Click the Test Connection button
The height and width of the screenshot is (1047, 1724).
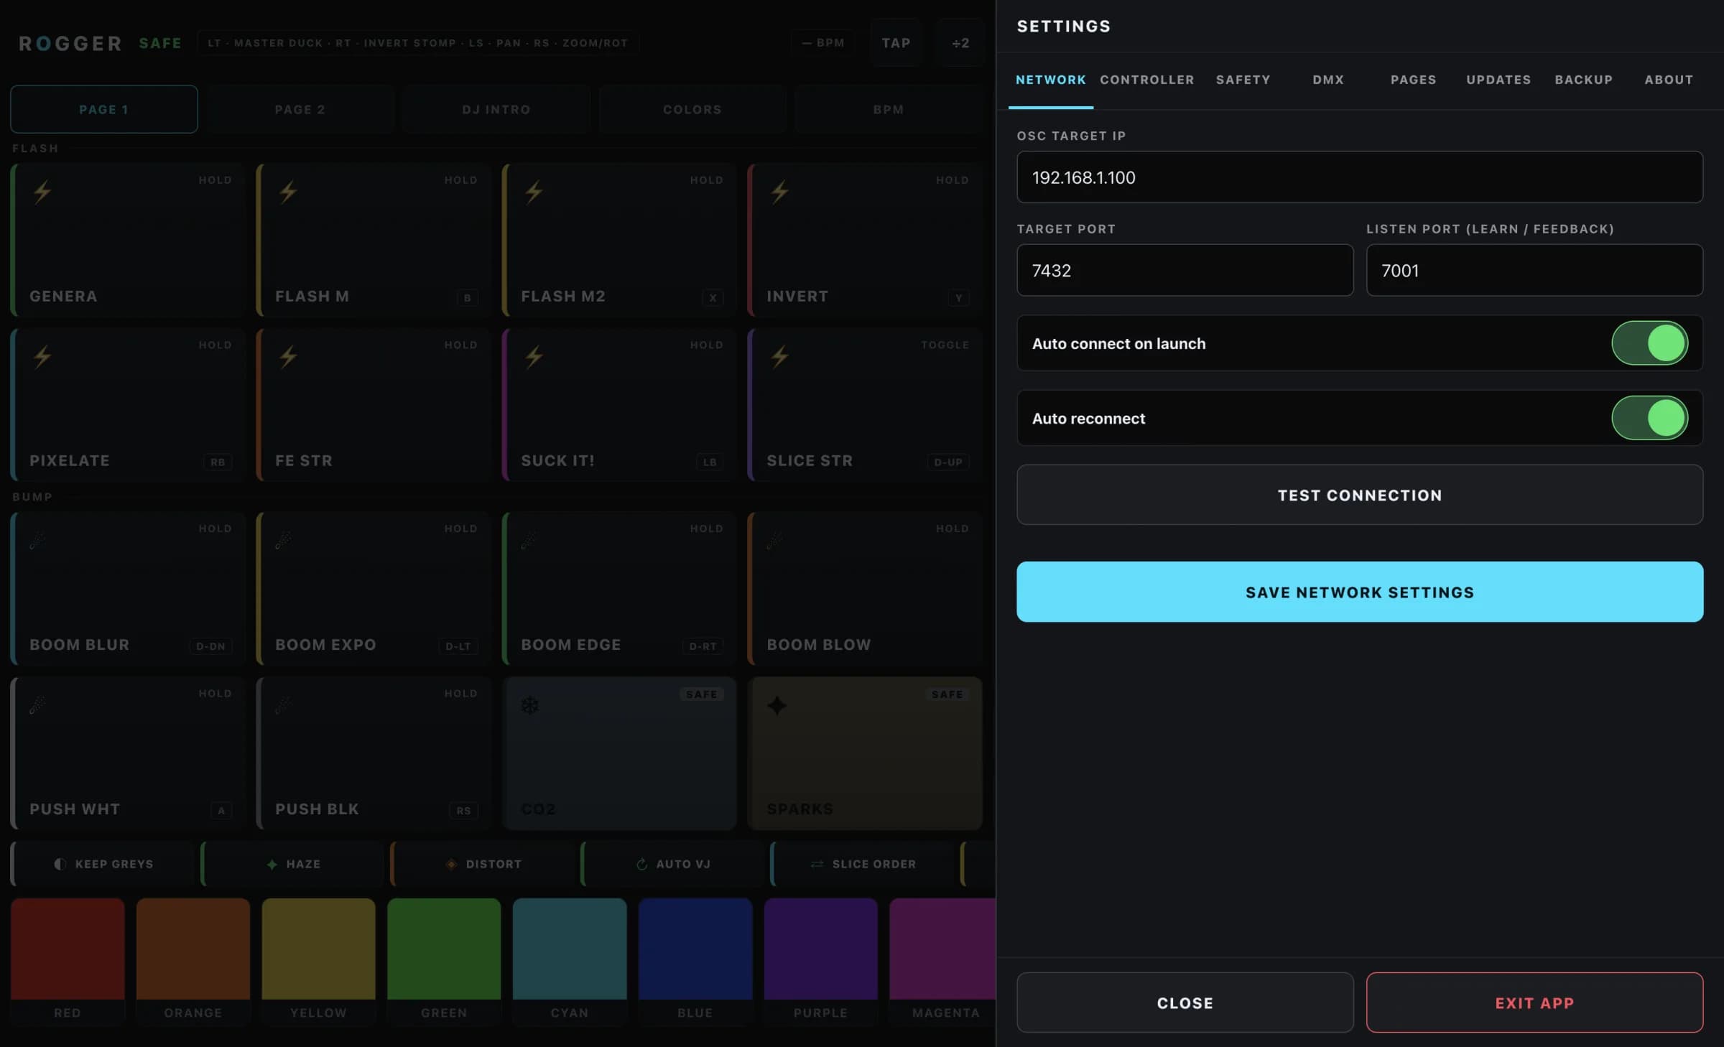pos(1359,495)
